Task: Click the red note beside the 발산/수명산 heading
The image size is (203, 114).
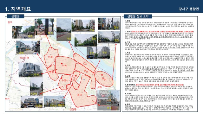Action: (160, 85)
